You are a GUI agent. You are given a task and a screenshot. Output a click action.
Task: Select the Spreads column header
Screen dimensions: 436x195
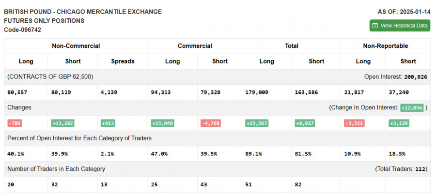(123, 61)
